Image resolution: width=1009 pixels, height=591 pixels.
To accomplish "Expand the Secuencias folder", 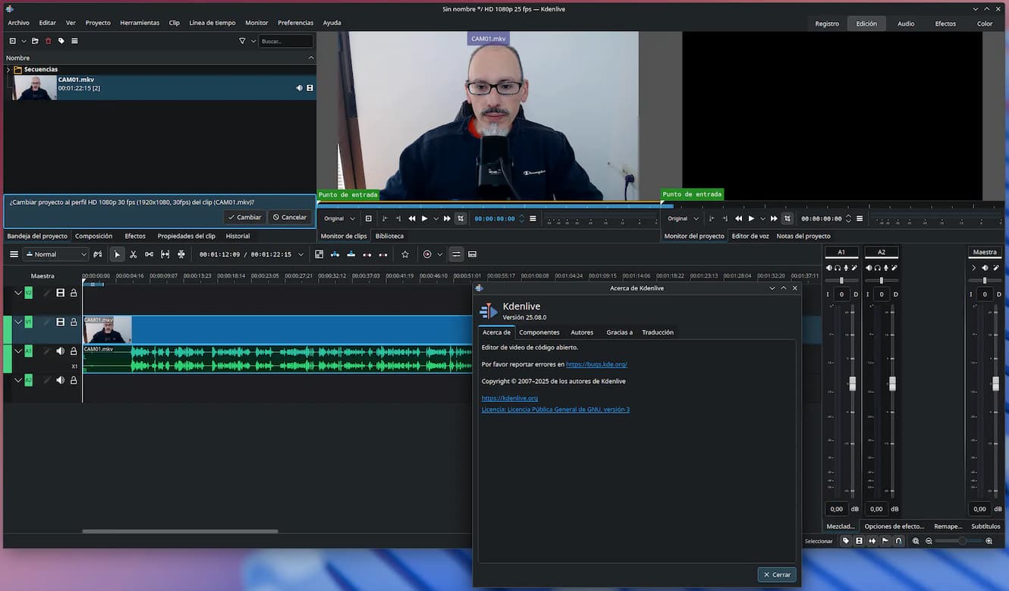I will tap(9, 70).
